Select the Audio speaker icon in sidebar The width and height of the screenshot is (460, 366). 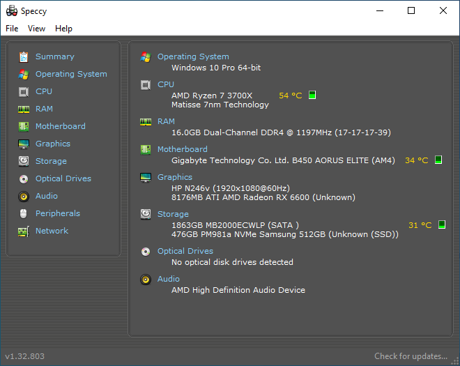click(x=24, y=197)
